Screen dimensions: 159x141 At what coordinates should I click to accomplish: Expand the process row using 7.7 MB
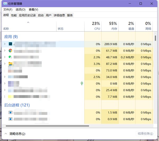5,96
